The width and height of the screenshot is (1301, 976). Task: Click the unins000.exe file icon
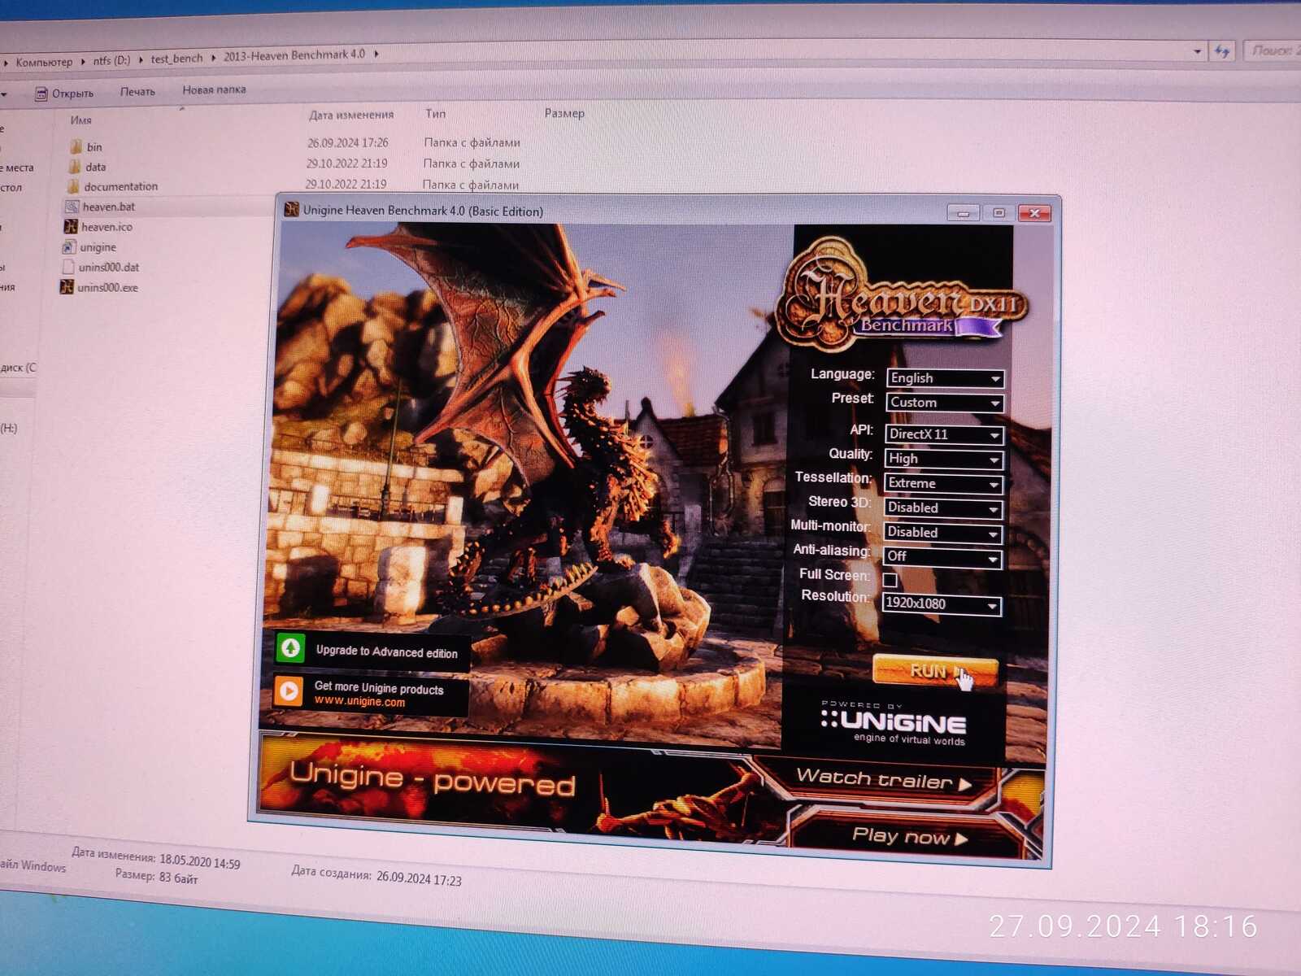point(67,286)
